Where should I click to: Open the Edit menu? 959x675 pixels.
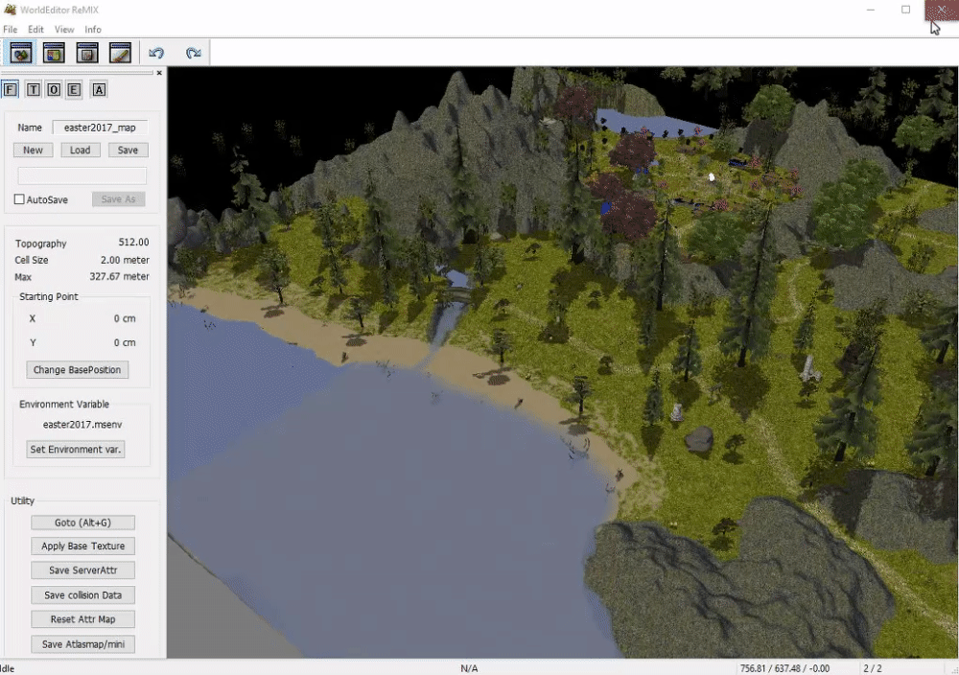coord(35,30)
